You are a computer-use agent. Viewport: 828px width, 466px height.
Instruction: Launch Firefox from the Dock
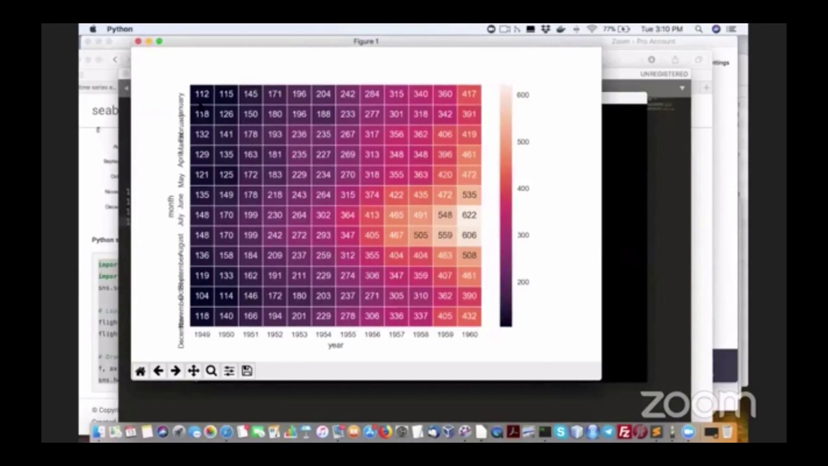click(x=385, y=432)
